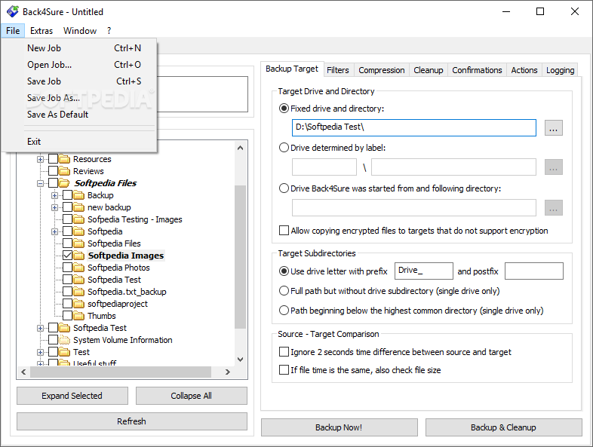
Task: Click the Refresh button
Action: click(131, 421)
